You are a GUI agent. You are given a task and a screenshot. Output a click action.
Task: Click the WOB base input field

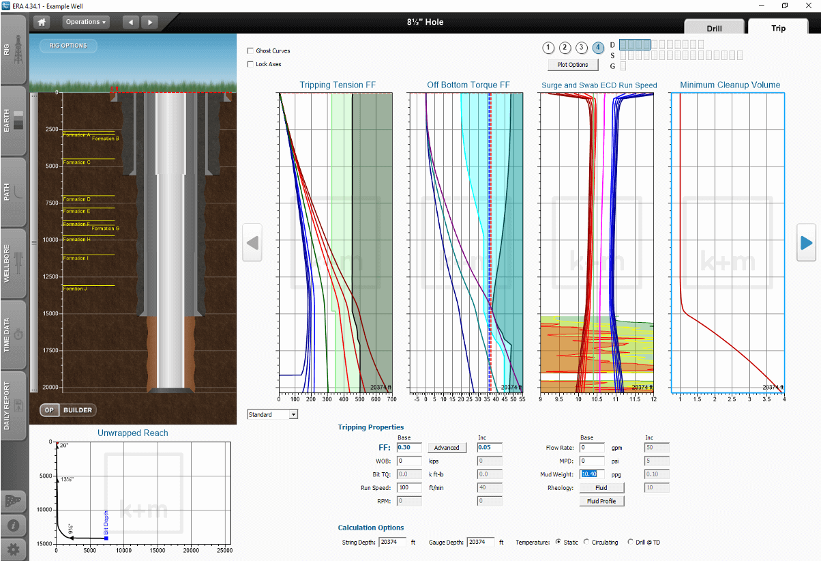pyautogui.click(x=409, y=461)
